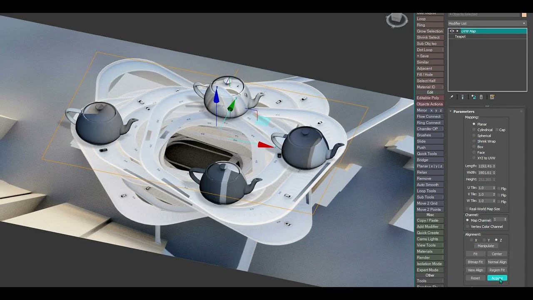Click Add Modifier in the tools list
Image resolution: width=533 pixels, height=300 pixels.
coord(430,227)
